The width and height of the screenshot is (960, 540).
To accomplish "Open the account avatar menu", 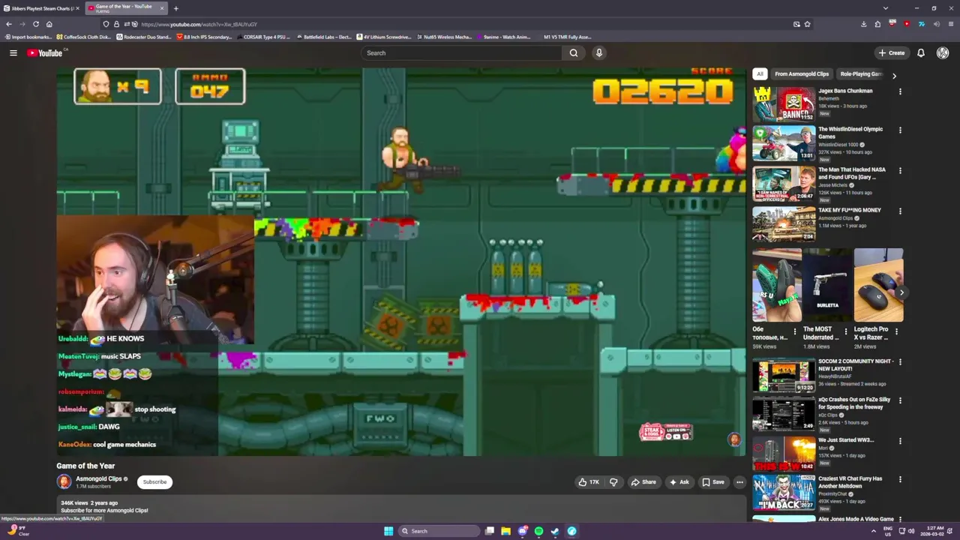I will pos(943,52).
